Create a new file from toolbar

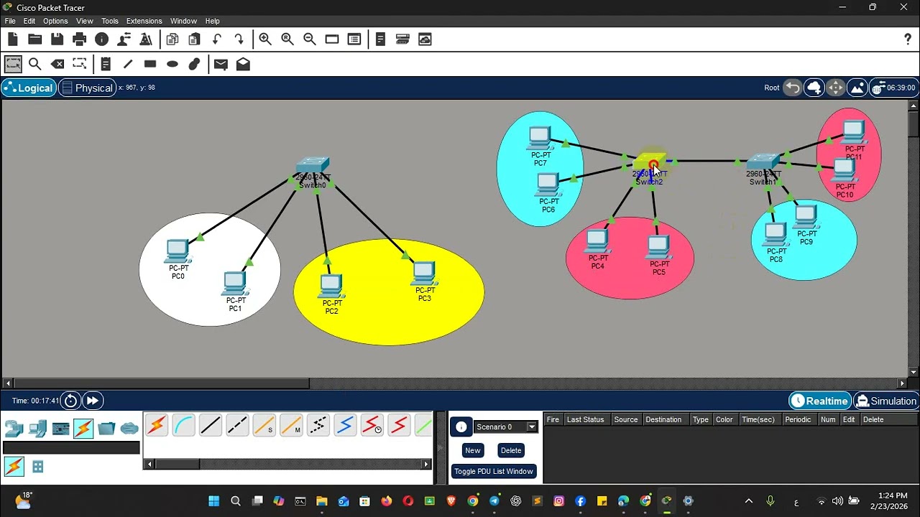tap(12, 39)
